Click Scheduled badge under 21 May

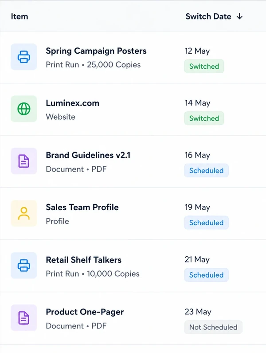(x=206, y=275)
